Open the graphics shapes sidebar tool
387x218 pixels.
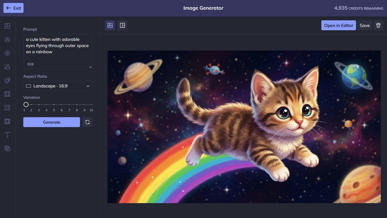pos(7,107)
